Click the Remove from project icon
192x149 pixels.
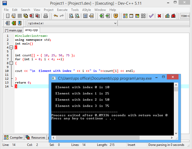108,16
